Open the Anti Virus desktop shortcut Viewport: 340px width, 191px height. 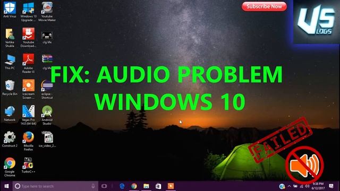(x=10, y=10)
